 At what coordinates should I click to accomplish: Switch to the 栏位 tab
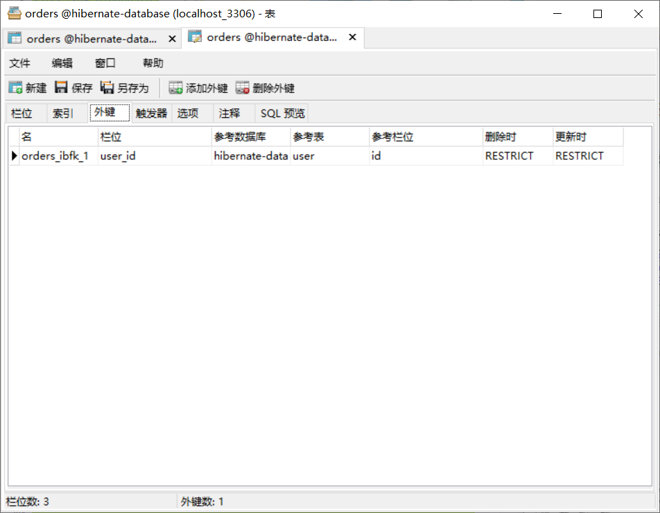26,113
